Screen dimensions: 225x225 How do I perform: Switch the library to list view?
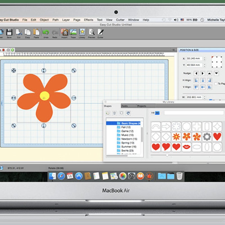pos(153,113)
